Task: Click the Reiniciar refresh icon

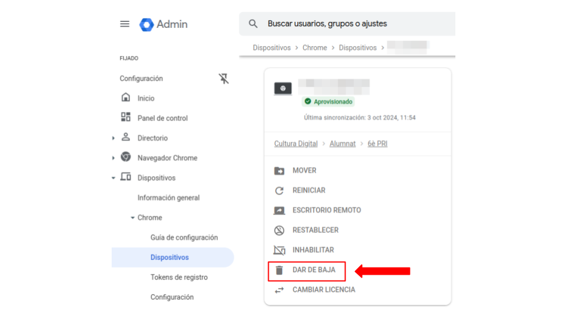Action: [x=279, y=191]
